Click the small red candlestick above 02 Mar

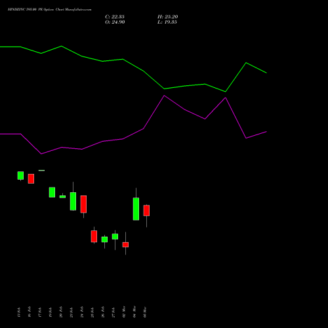click(x=125, y=245)
